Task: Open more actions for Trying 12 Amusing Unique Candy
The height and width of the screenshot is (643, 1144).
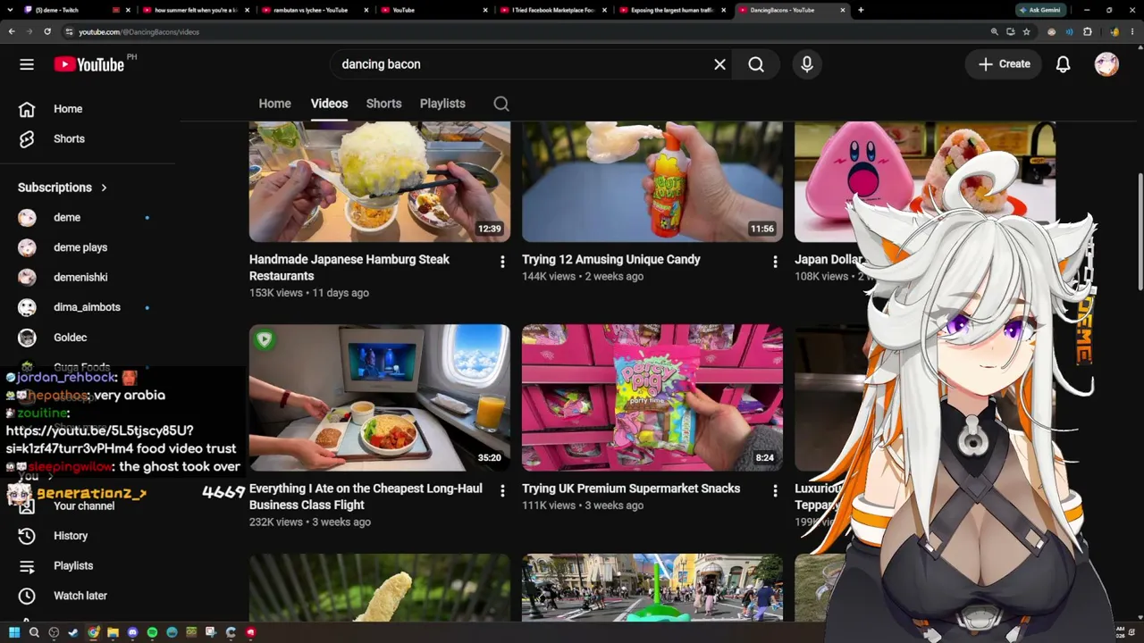Action: click(x=775, y=262)
